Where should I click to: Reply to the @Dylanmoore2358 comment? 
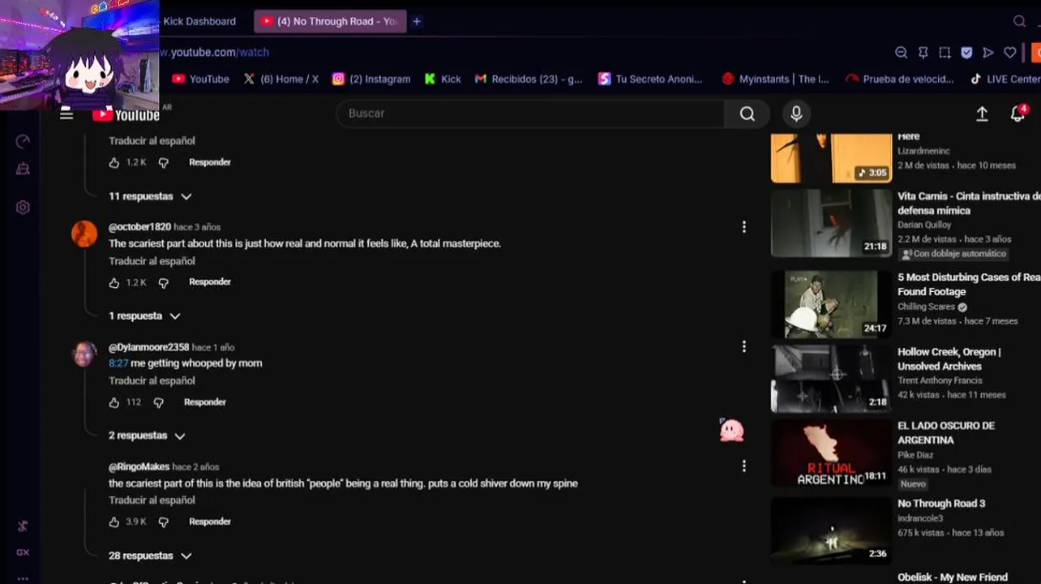click(x=205, y=402)
